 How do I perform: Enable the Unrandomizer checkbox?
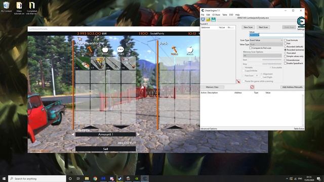click(x=286, y=60)
